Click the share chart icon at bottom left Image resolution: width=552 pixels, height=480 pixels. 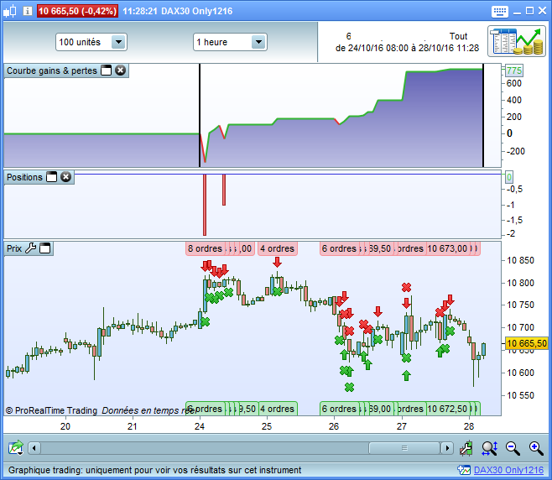(x=16, y=448)
